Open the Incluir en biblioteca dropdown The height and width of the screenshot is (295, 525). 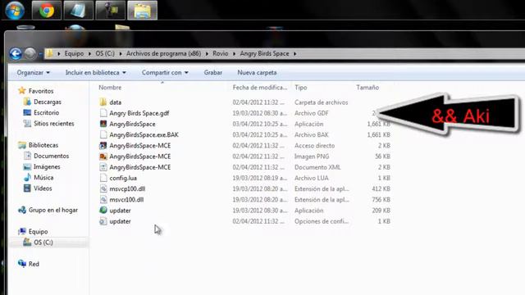(95, 73)
